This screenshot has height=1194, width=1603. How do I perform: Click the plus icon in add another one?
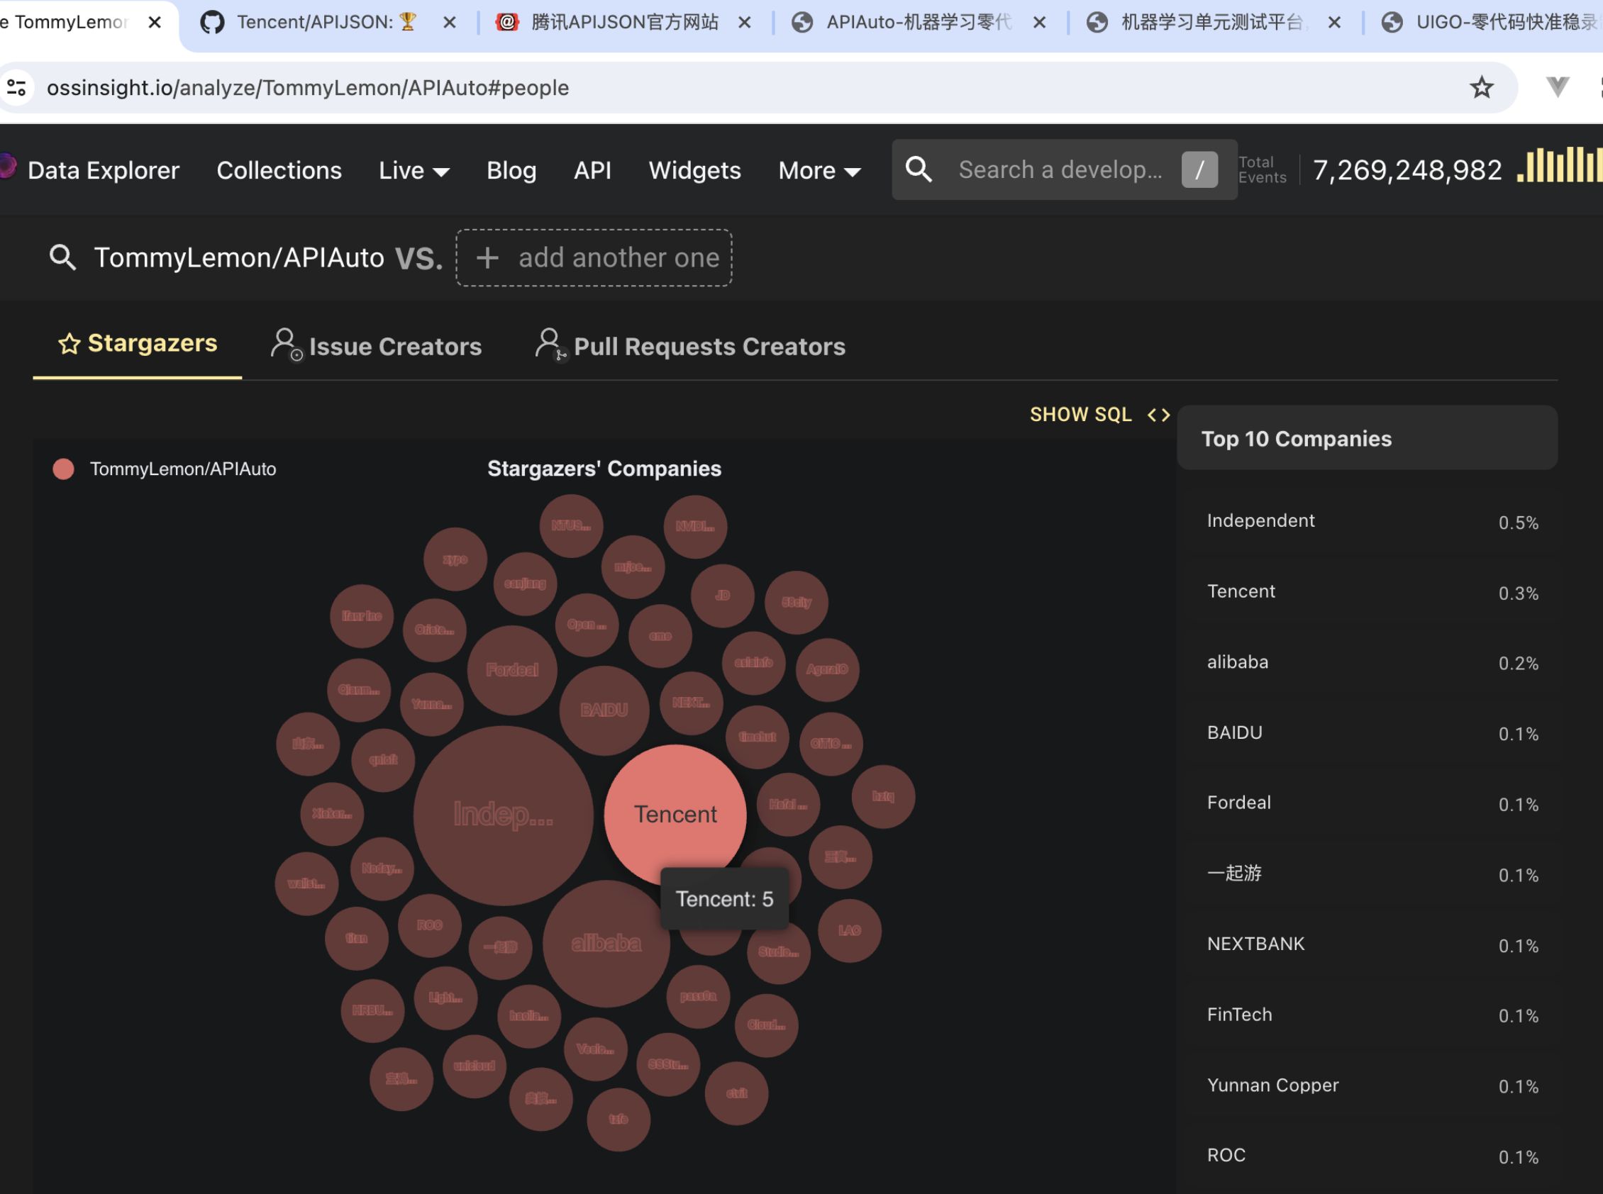pos(487,258)
